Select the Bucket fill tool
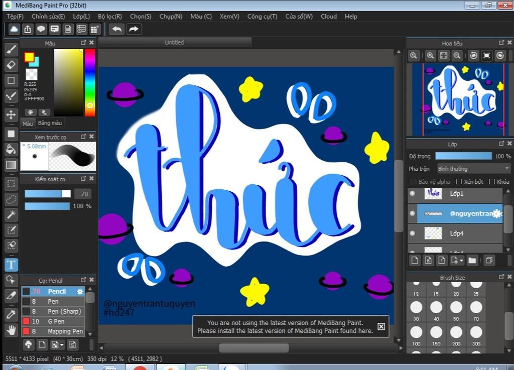514x370 pixels. [x=11, y=149]
